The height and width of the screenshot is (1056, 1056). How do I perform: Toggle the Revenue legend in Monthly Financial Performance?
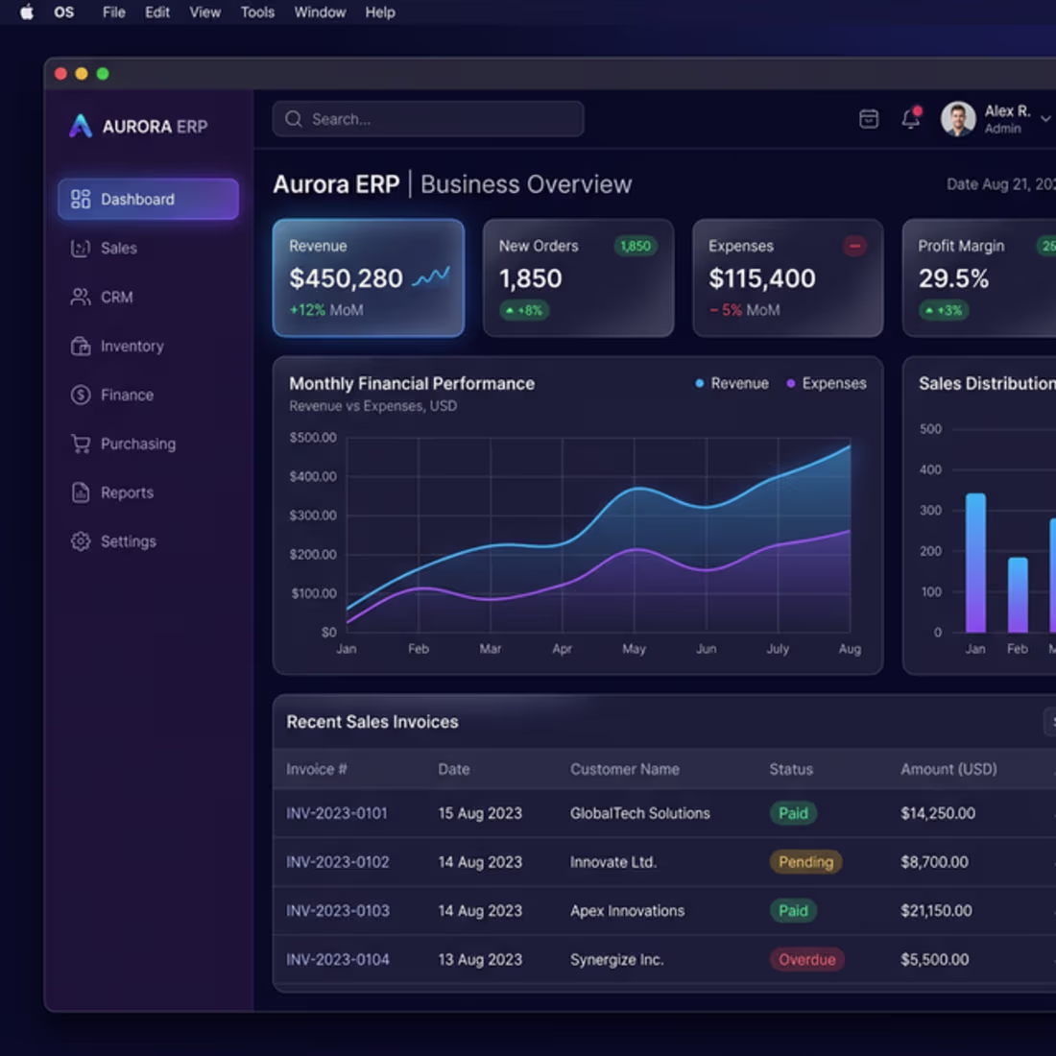[x=732, y=382]
